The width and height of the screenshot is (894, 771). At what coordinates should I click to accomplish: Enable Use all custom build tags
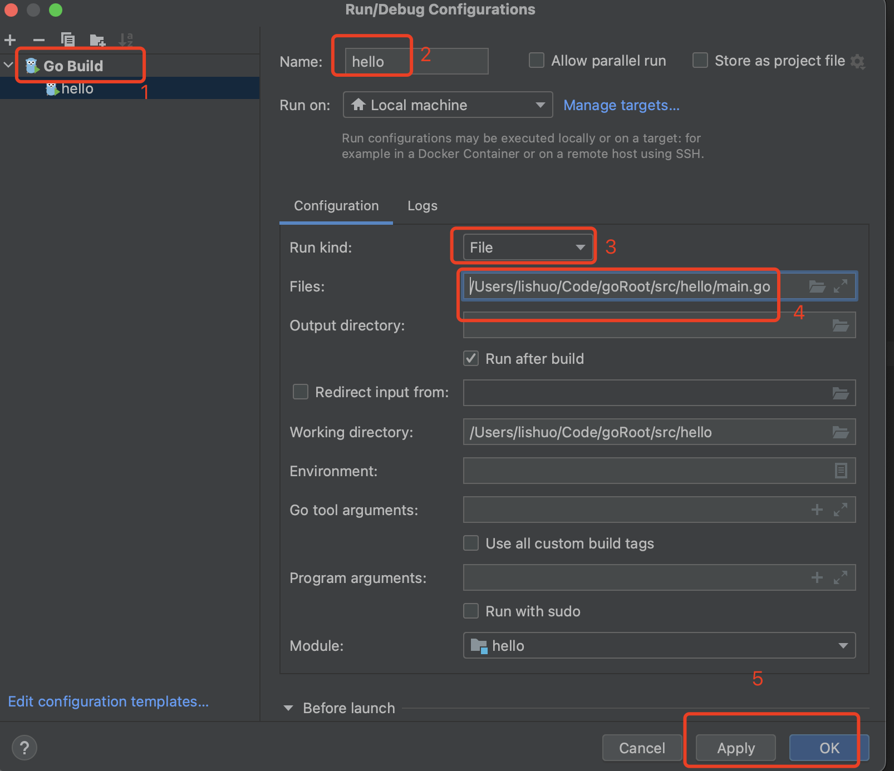click(x=471, y=543)
